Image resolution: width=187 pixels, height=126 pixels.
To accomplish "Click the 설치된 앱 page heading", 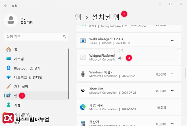I will (106, 17).
